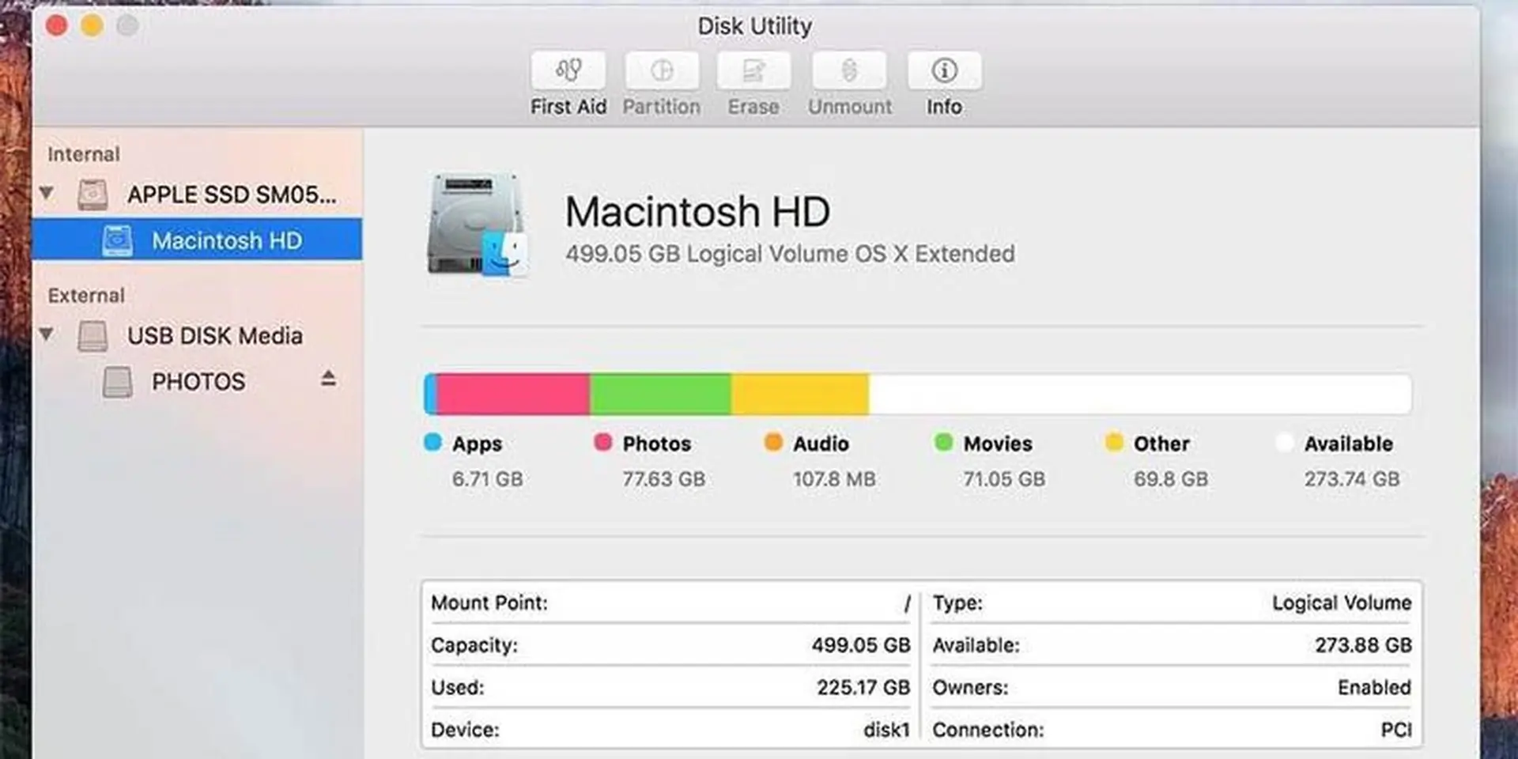Click the USB DISK Media disk icon

[95, 335]
